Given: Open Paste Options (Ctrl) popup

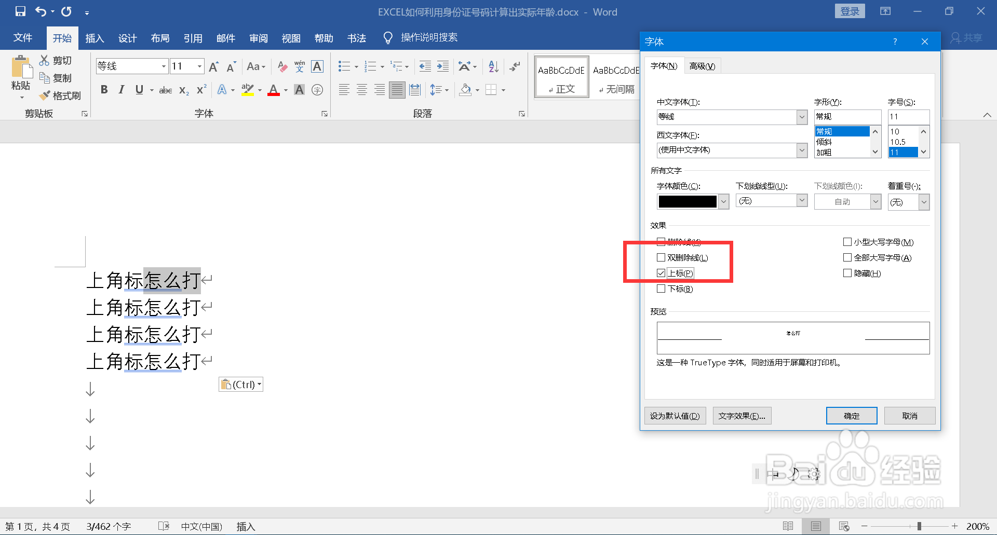Looking at the screenshot, I should [x=241, y=385].
